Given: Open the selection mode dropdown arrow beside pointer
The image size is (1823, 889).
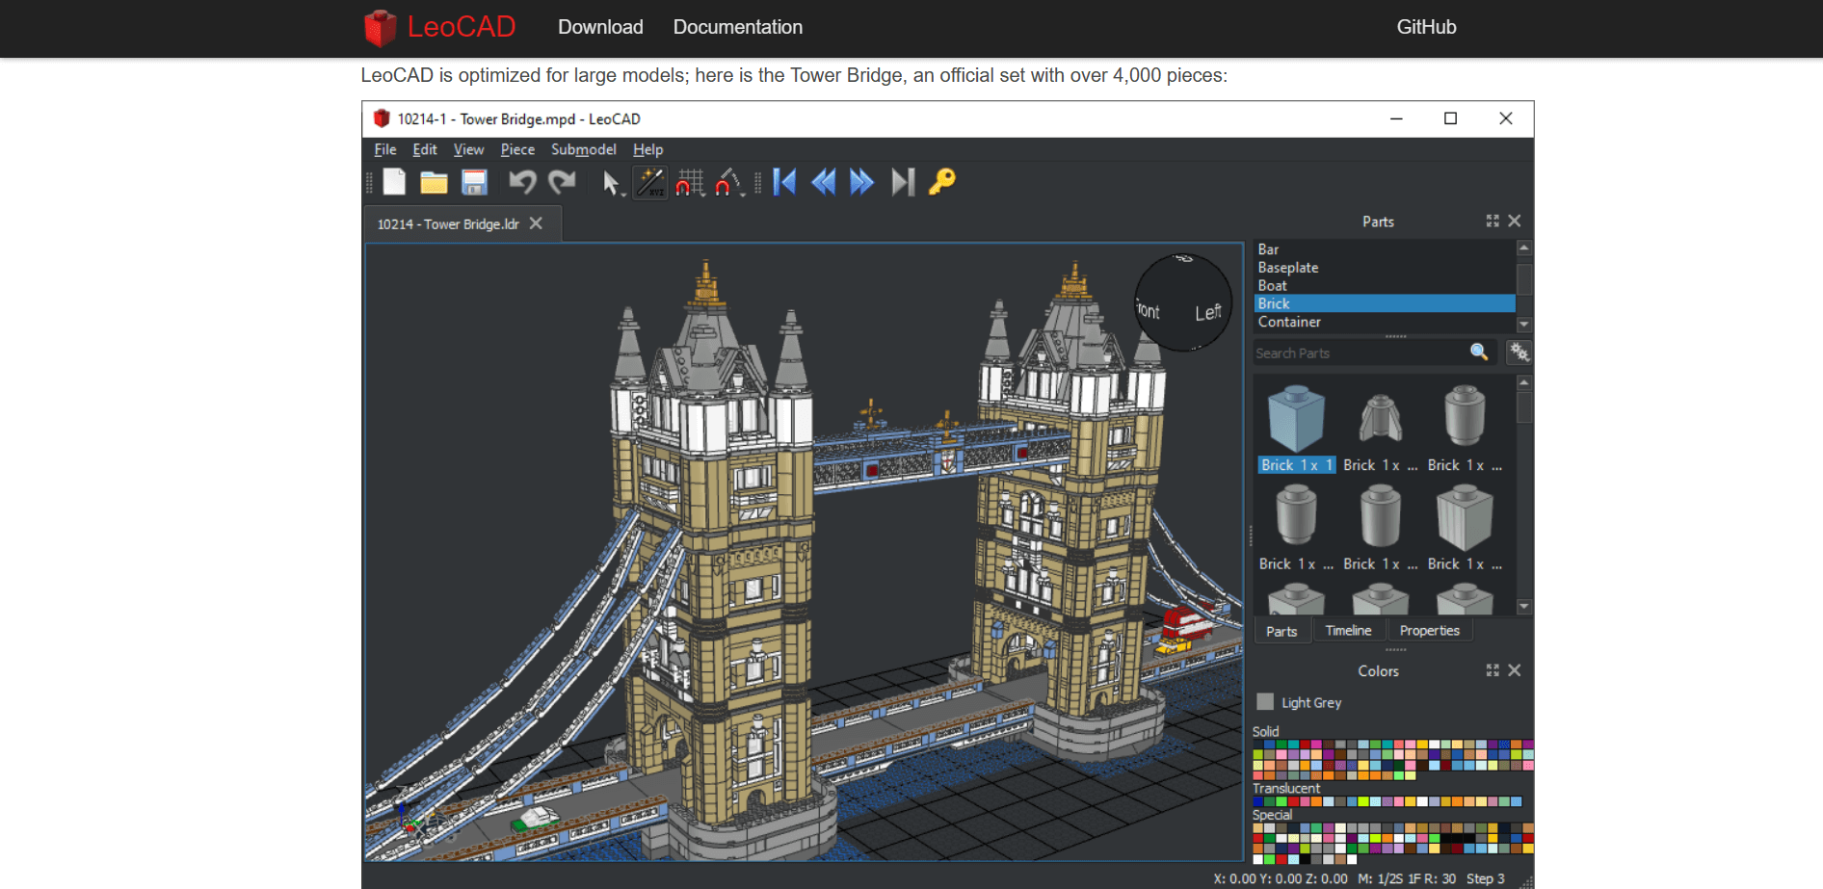Looking at the screenshot, I should click(x=624, y=194).
